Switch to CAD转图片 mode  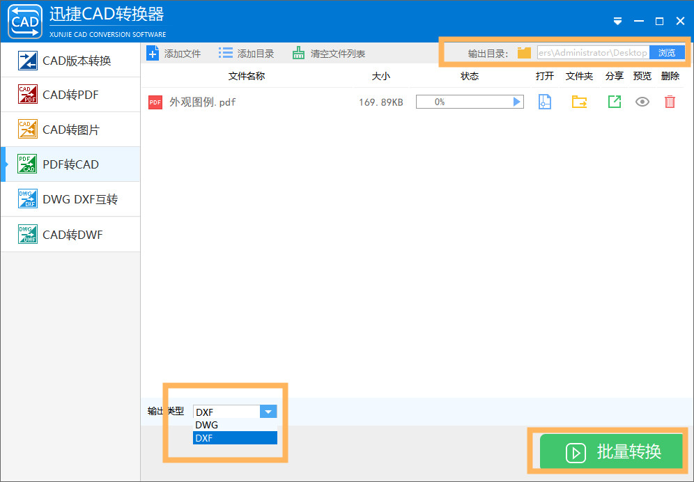[x=70, y=130]
